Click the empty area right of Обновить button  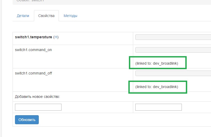(120, 120)
